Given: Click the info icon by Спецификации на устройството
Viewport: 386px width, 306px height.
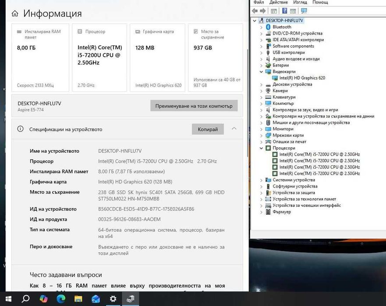Looking at the screenshot, I should [21, 129].
